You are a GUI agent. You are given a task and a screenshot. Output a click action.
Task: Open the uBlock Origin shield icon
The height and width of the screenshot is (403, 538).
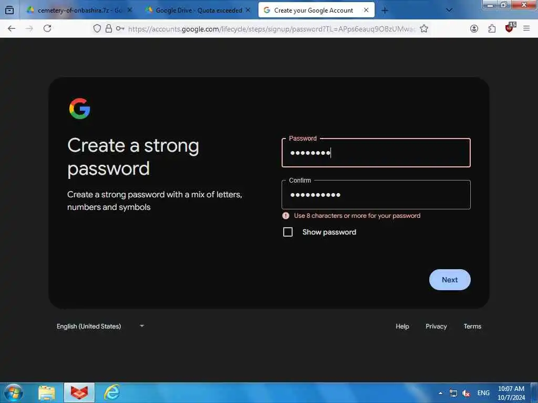pyautogui.click(x=510, y=28)
